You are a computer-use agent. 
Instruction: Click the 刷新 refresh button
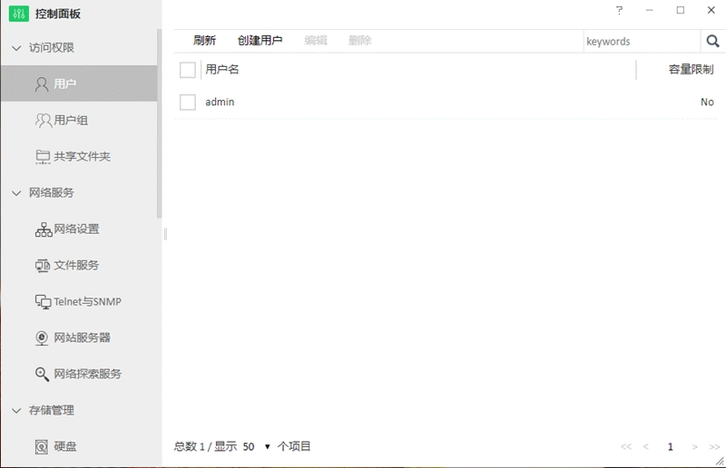point(204,41)
